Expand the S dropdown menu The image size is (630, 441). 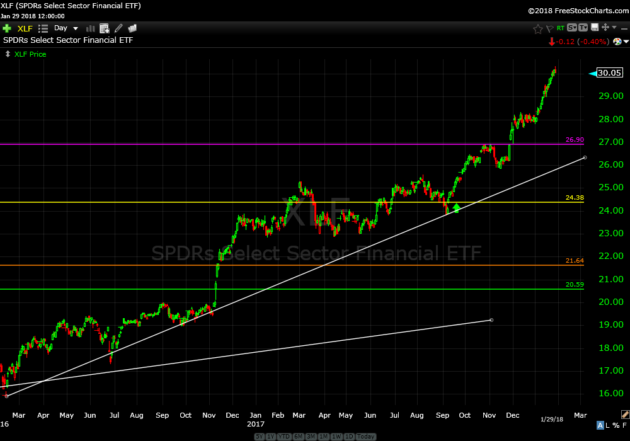(x=571, y=28)
